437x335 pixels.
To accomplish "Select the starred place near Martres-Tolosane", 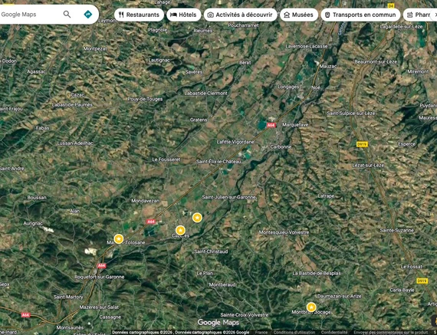I will [119, 239].
